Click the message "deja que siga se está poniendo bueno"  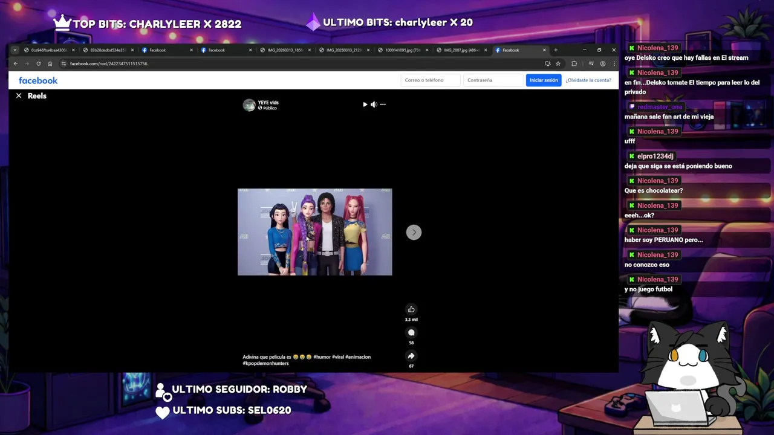tap(678, 166)
